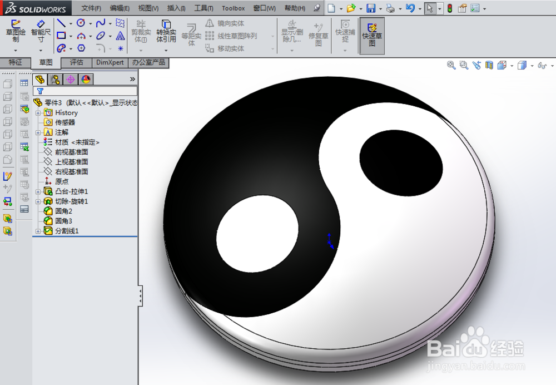
Task: Click the New document icon
Action: pos(331,8)
